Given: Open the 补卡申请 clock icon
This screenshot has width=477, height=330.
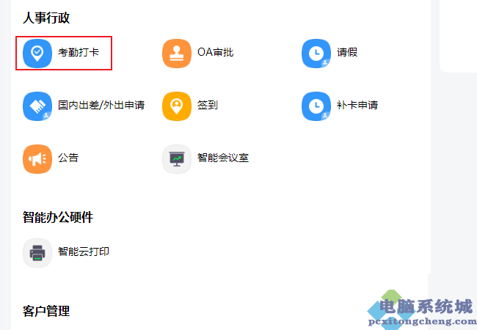Looking at the screenshot, I should [316, 106].
